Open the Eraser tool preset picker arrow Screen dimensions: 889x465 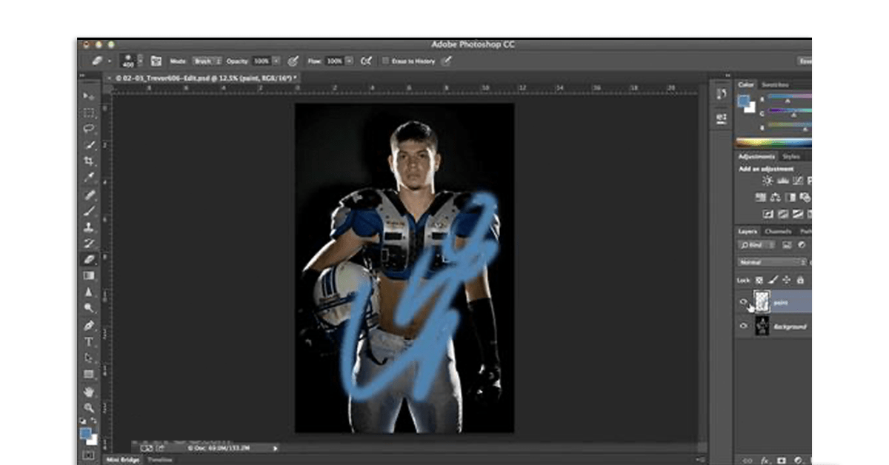[x=109, y=61]
